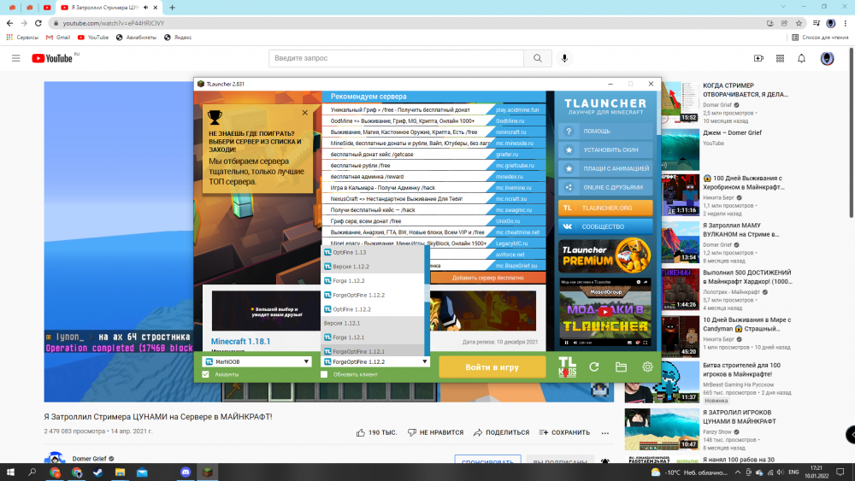Open the MerNOOB account dropdown
Screen dimensions: 855x481
(256, 361)
